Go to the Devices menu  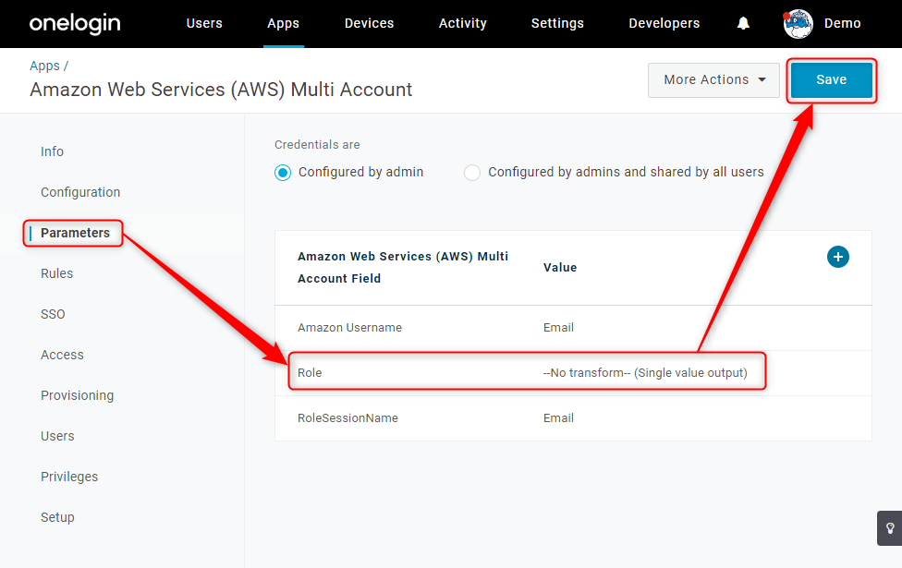pos(370,24)
